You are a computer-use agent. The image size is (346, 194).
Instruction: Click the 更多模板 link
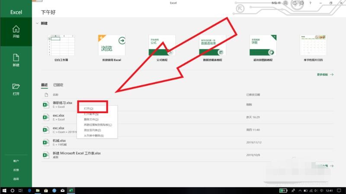pos(325,75)
